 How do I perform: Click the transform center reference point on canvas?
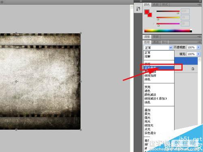16,81
